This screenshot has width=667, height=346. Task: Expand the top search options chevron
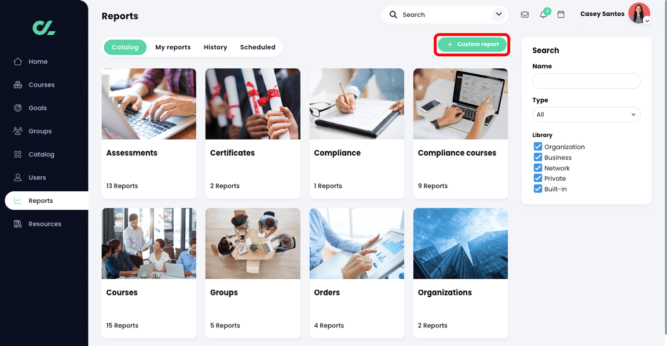pyautogui.click(x=499, y=14)
